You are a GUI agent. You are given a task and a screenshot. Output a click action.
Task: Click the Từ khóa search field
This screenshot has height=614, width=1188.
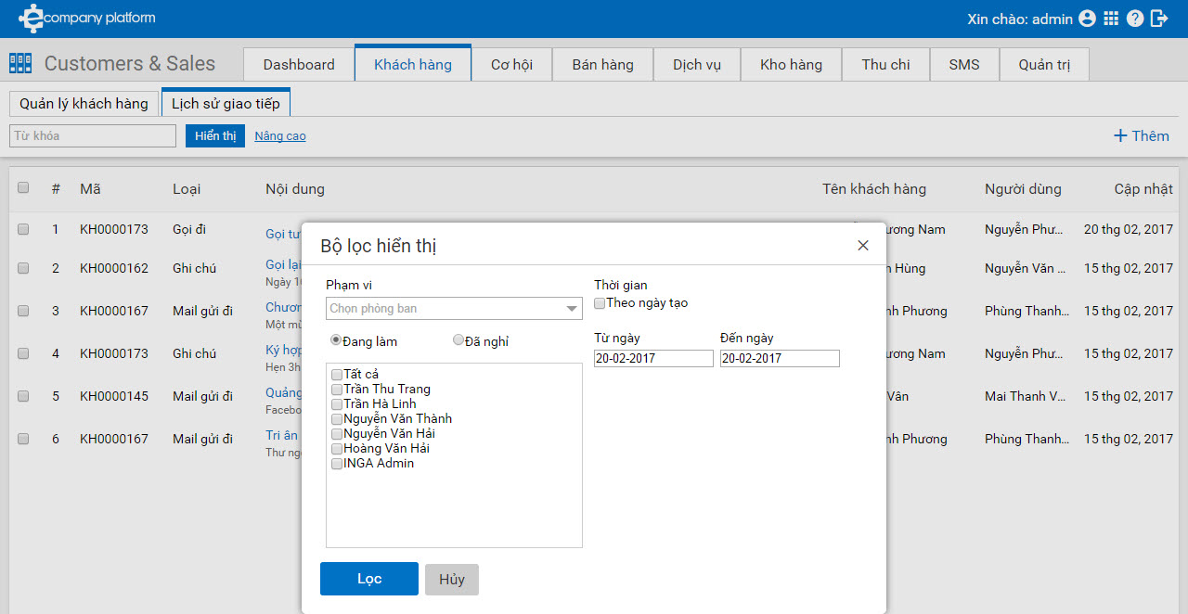[x=93, y=135]
